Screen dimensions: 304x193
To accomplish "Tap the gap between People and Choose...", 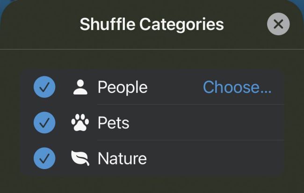I will pyautogui.click(x=175, y=87).
